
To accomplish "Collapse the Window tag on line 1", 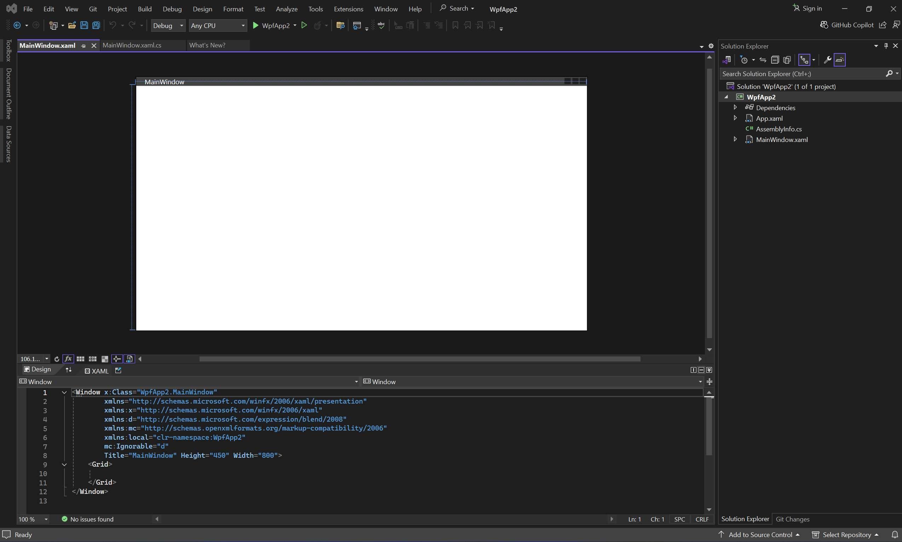I will pos(64,392).
